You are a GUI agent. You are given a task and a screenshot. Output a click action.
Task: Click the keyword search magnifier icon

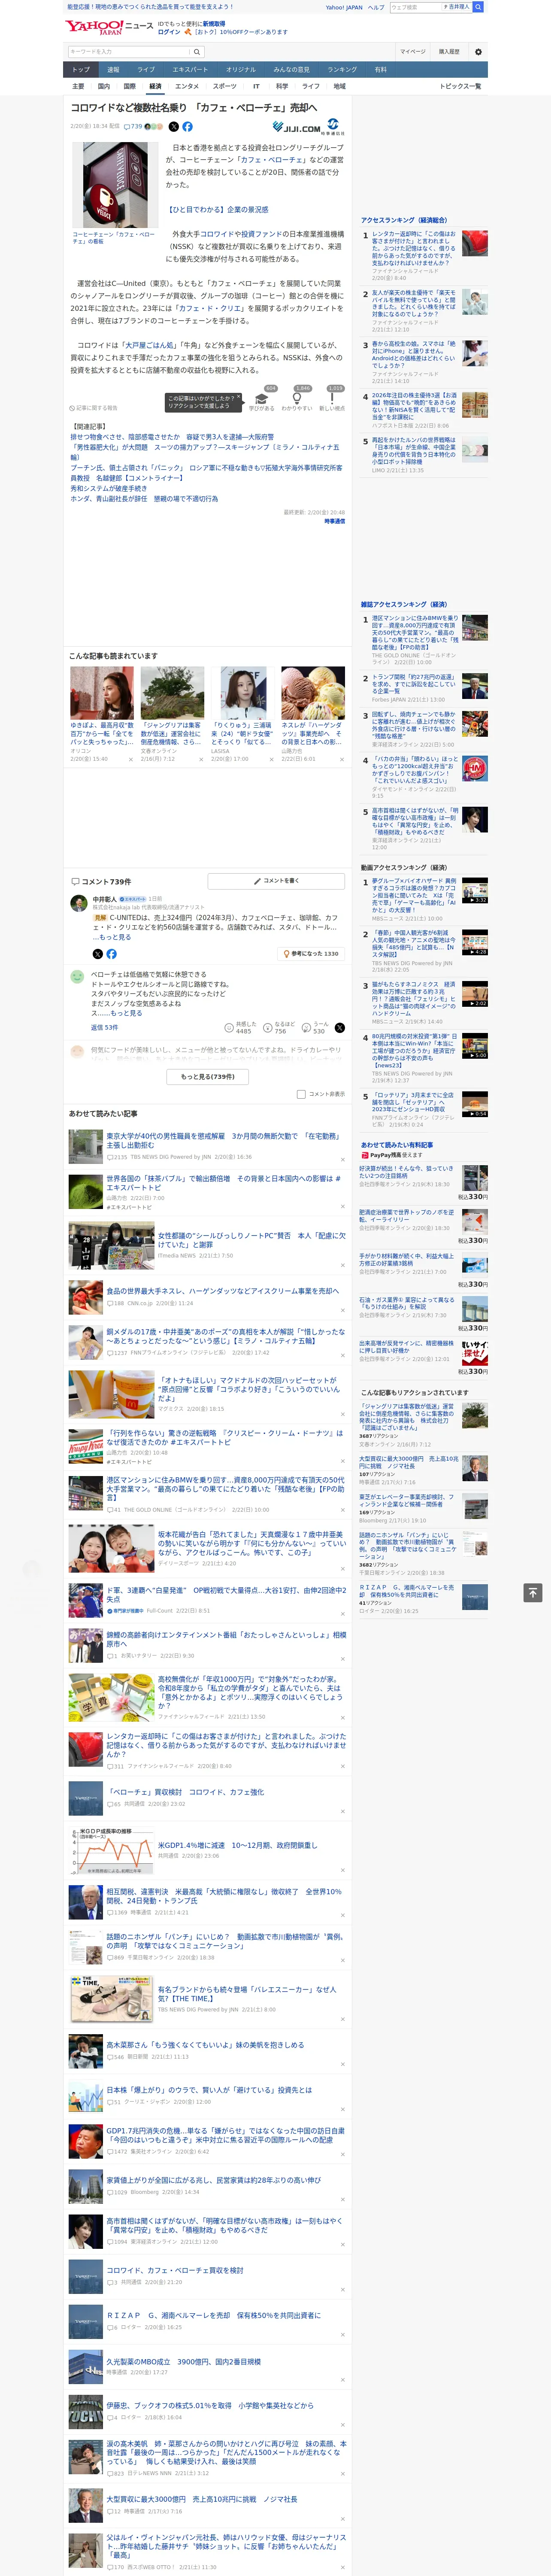pos(197,52)
